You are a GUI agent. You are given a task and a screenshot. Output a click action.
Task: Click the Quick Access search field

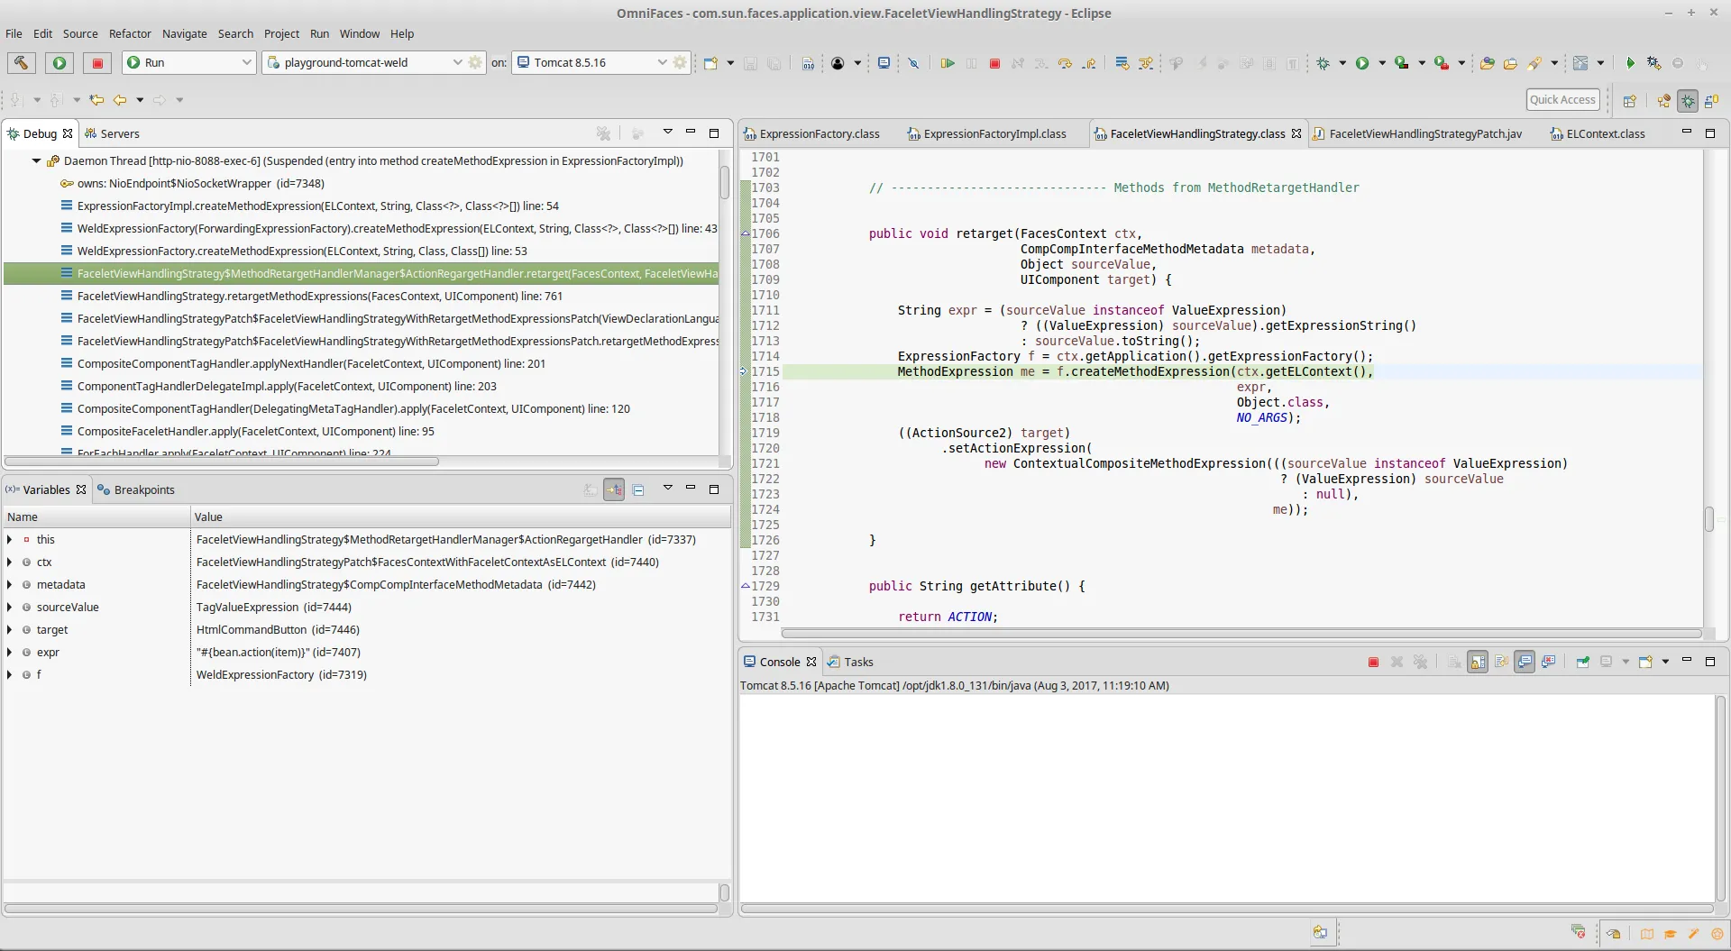pos(1562,100)
